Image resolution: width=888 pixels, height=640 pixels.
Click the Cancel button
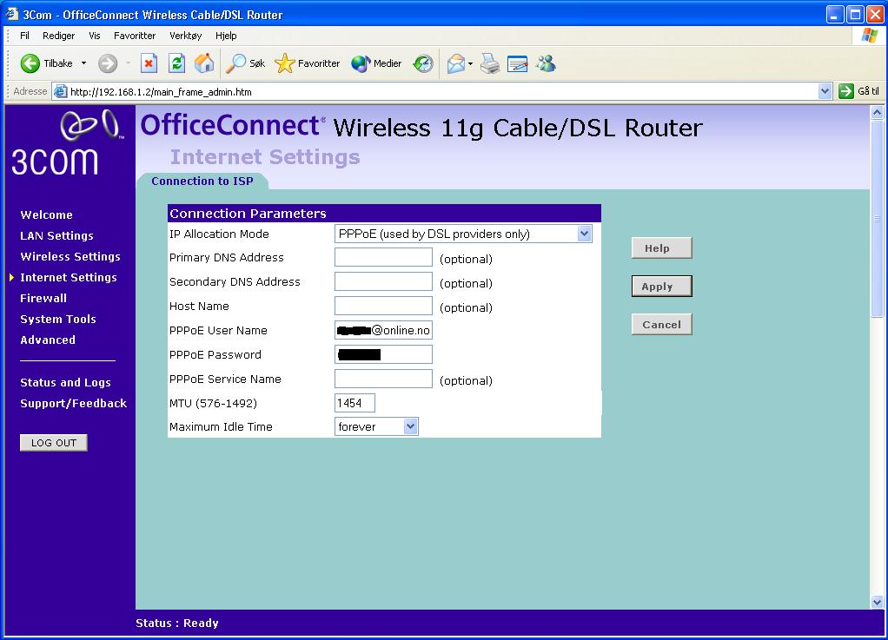coord(661,324)
